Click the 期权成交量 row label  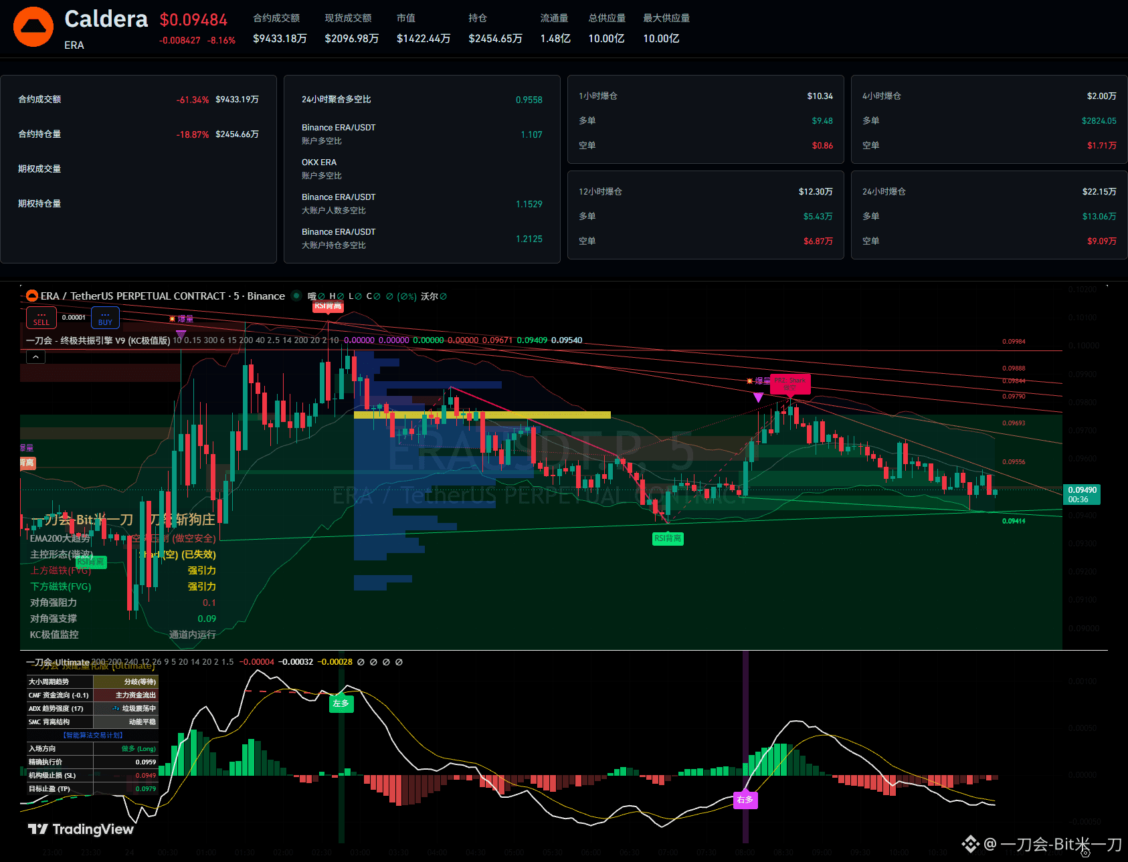[x=39, y=169]
